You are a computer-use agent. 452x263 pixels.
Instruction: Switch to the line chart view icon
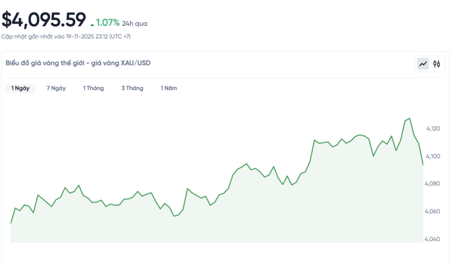tap(423, 64)
